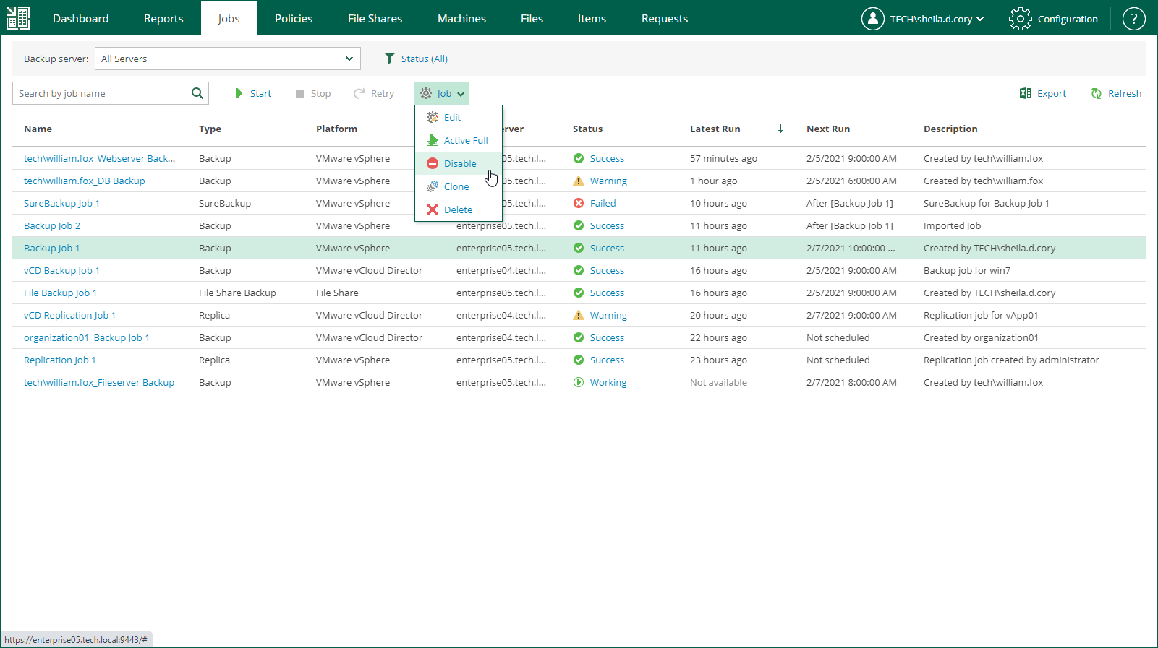The height and width of the screenshot is (648, 1158).
Task: Open the SureBackup Job 1 link
Action: tap(61, 203)
